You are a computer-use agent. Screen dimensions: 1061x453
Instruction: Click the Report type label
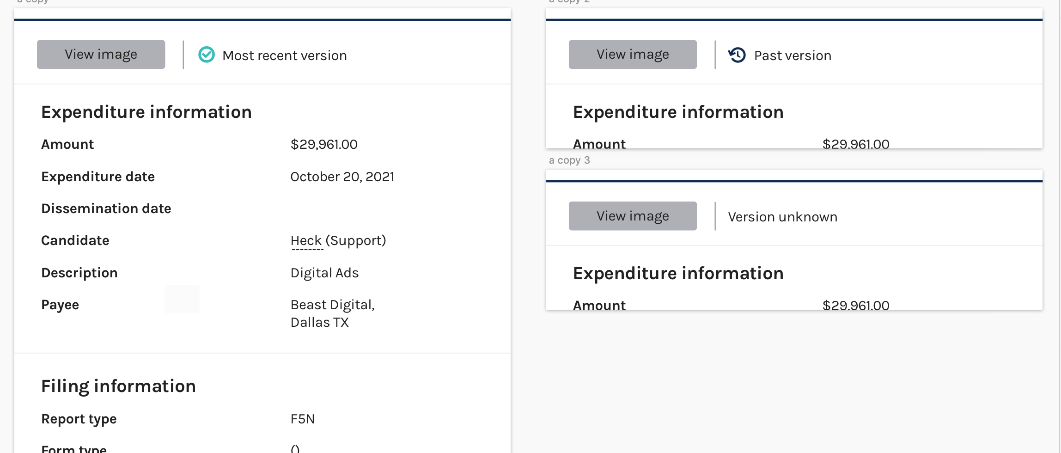tap(79, 419)
